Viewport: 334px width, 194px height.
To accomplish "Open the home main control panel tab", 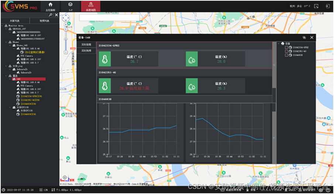I will pyautogui.click(x=50, y=6).
